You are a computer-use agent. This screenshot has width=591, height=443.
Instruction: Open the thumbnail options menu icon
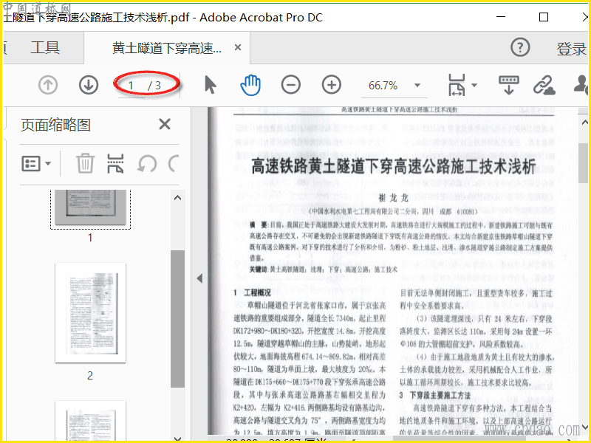(x=36, y=164)
